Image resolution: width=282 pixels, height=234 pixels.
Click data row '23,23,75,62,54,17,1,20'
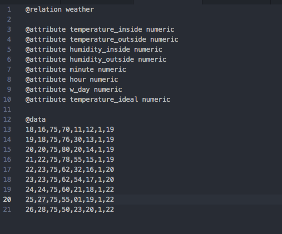(x=70, y=180)
